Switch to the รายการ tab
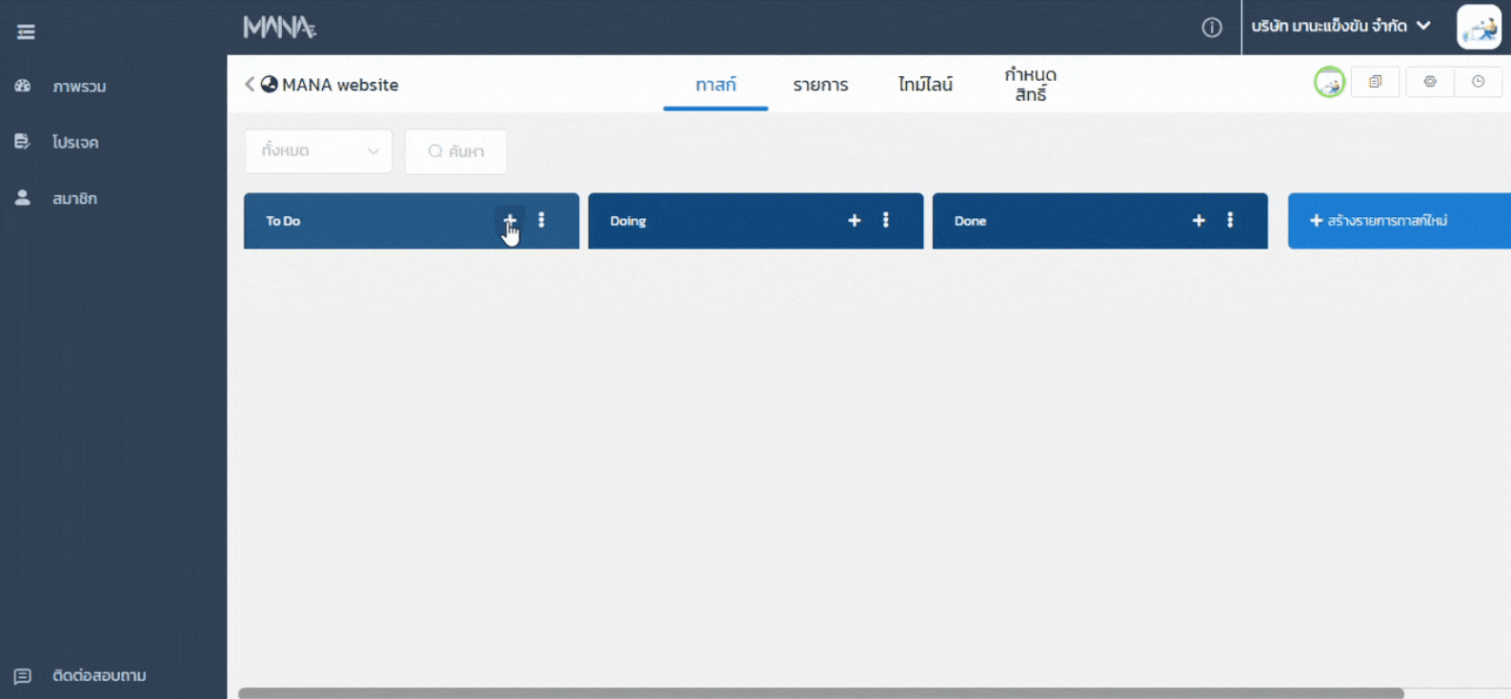 (820, 84)
